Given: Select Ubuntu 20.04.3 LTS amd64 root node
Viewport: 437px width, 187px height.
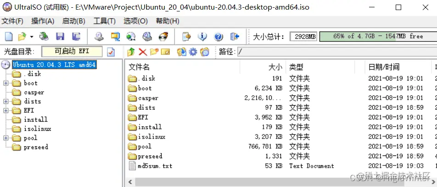Looking at the screenshot, I should 54,65.
